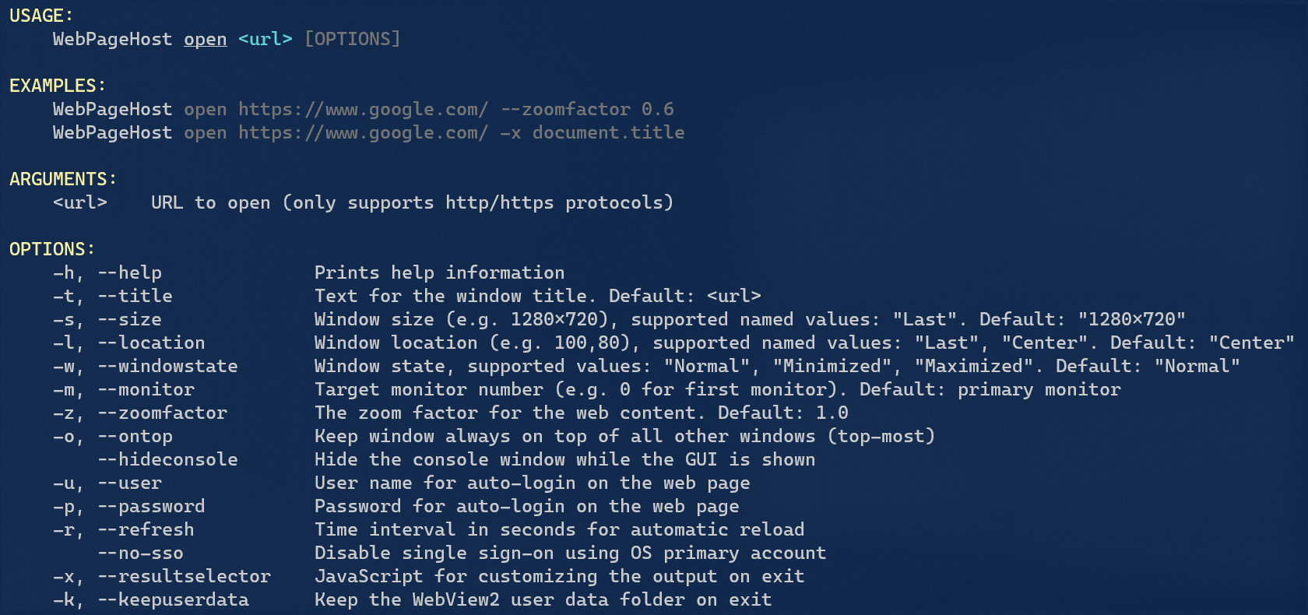1308x615 pixels.
Task: Click the EXAMPLES: heading
Action: tap(58, 86)
